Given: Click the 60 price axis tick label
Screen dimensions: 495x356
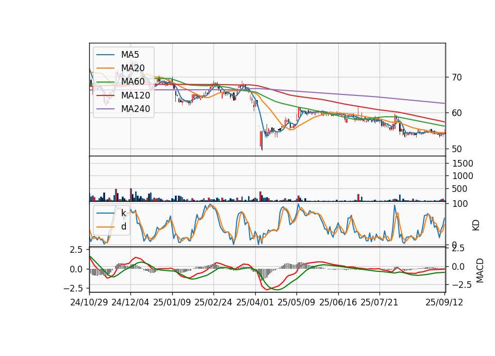Looking at the screenshot, I should 456,113.
